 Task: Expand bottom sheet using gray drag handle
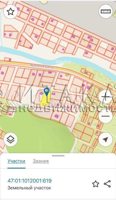pos(58,155)
